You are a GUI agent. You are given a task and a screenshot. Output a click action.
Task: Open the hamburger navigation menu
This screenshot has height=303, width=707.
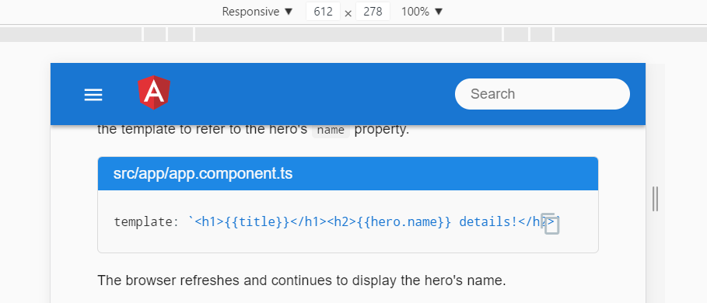[x=93, y=95]
